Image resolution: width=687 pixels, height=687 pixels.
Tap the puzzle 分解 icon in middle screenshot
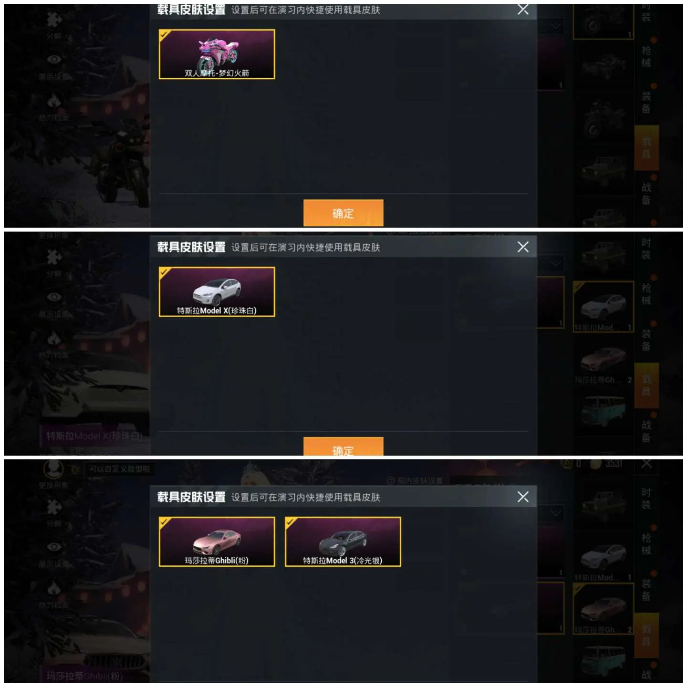[54, 258]
